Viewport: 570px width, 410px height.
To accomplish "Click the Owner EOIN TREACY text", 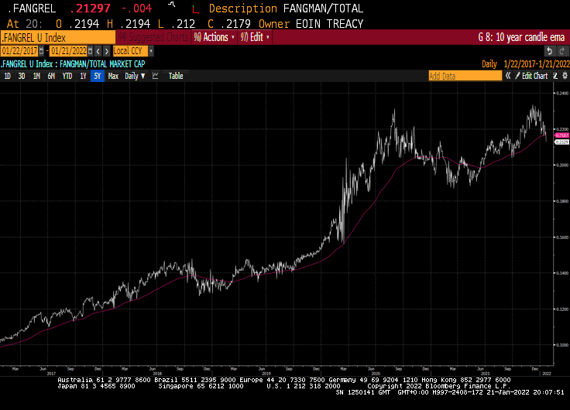I will pos(311,24).
